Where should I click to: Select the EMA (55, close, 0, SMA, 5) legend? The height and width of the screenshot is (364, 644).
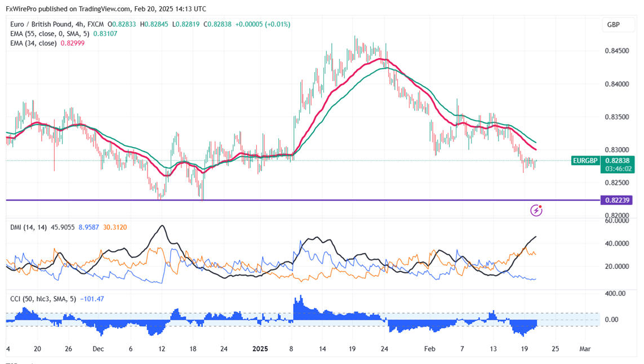pyautogui.click(x=50, y=34)
